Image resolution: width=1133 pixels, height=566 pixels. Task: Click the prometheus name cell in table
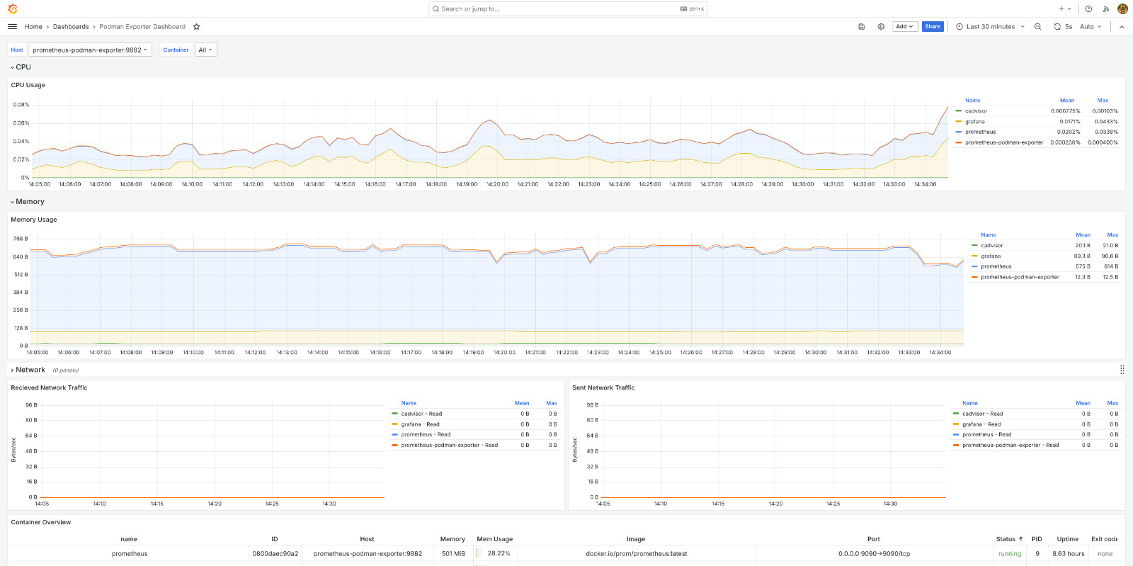pyautogui.click(x=130, y=554)
